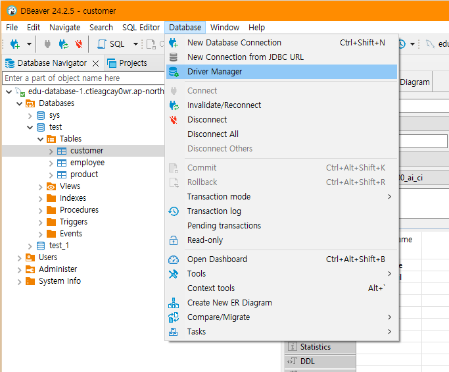Expand the Compare/Migrate submenu

point(281,317)
